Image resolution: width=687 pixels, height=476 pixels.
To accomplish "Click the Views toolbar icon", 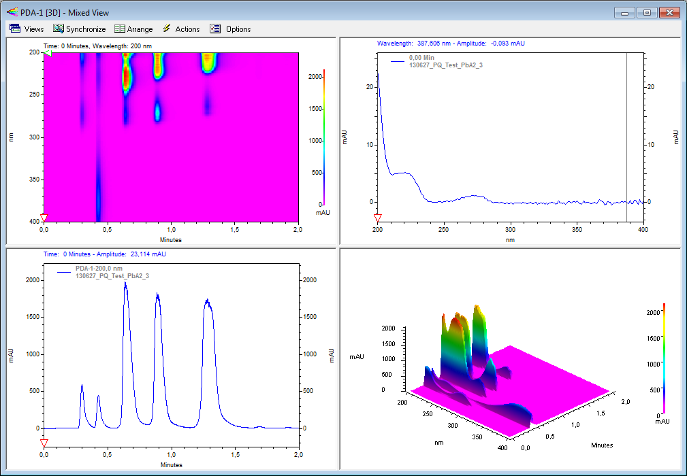I will (x=15, y=29).
